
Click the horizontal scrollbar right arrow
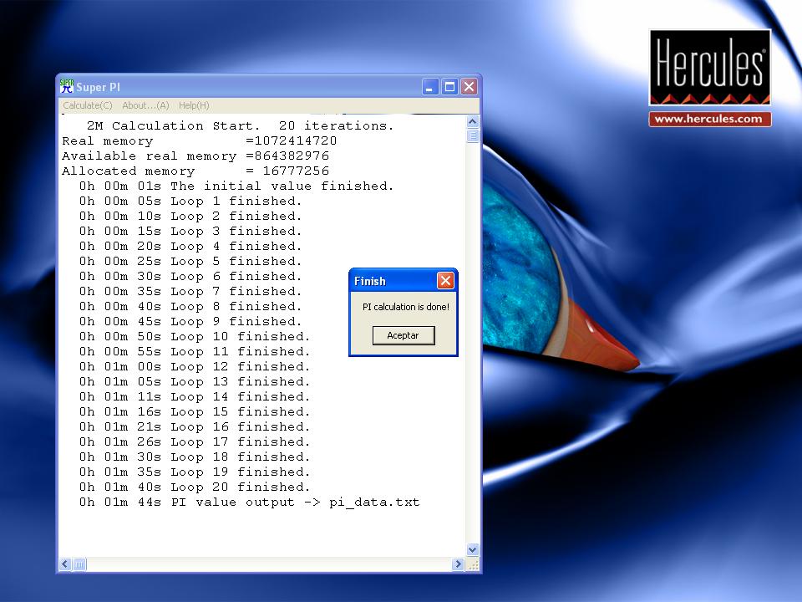(458, 564)
